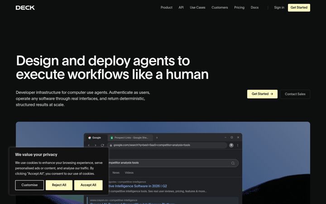Viewport: 326px width, 204px height.
Task: Click the demo browser forward arrow
Action: coord(96,146)
